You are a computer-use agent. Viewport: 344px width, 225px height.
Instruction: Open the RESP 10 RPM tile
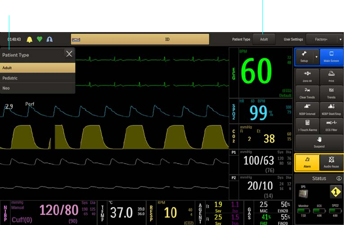coord(171,212)
